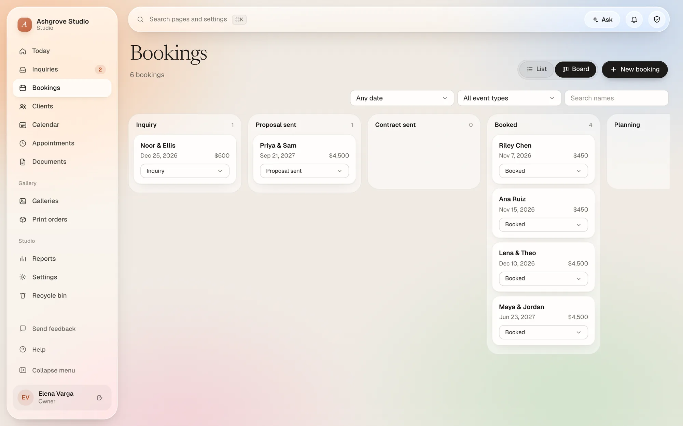Open the status dropdown on Noor & Ellis card

(x=185, y=171)
